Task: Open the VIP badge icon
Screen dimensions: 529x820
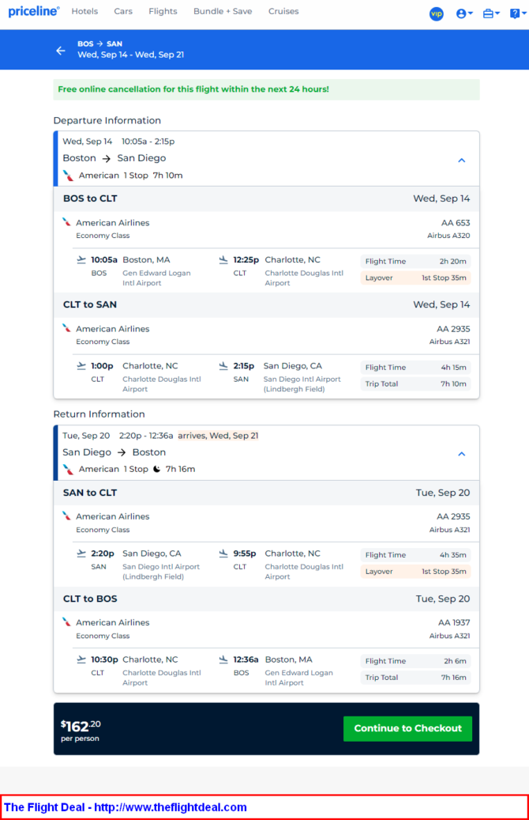Action: tap(437, 14)
